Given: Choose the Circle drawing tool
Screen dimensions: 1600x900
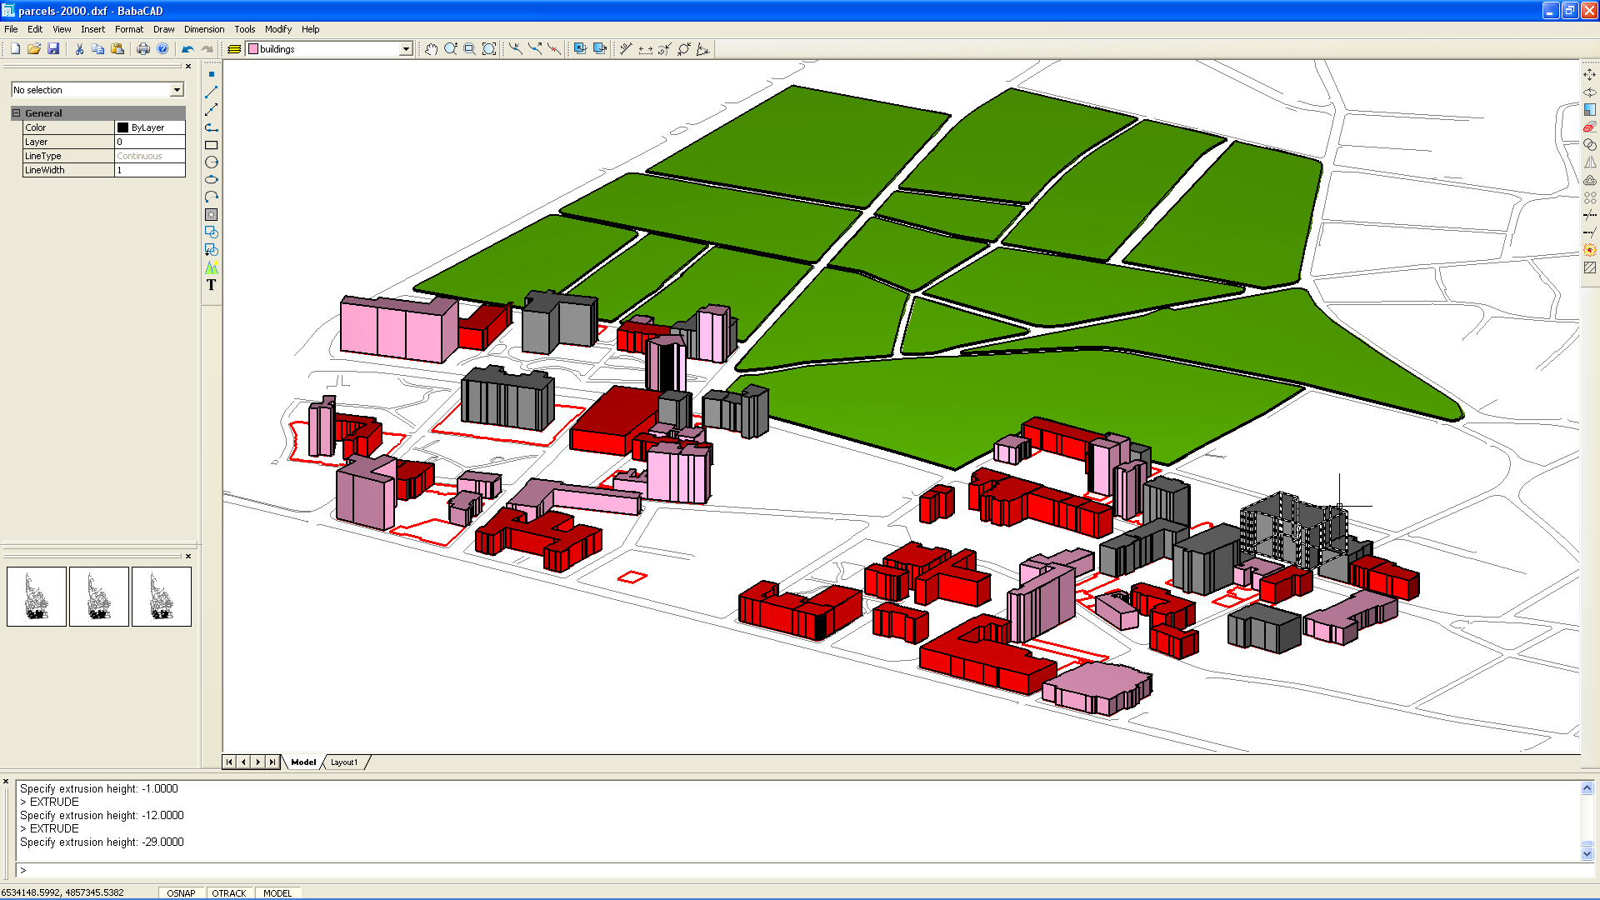Looking at the screenshot, I should pyautogui.click(x=211, y=162).
